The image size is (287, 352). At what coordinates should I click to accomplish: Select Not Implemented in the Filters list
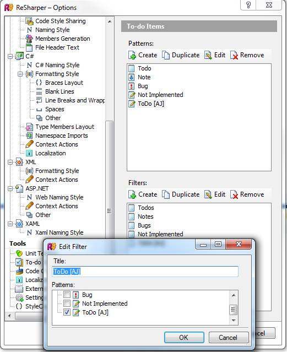coord(156,234)
